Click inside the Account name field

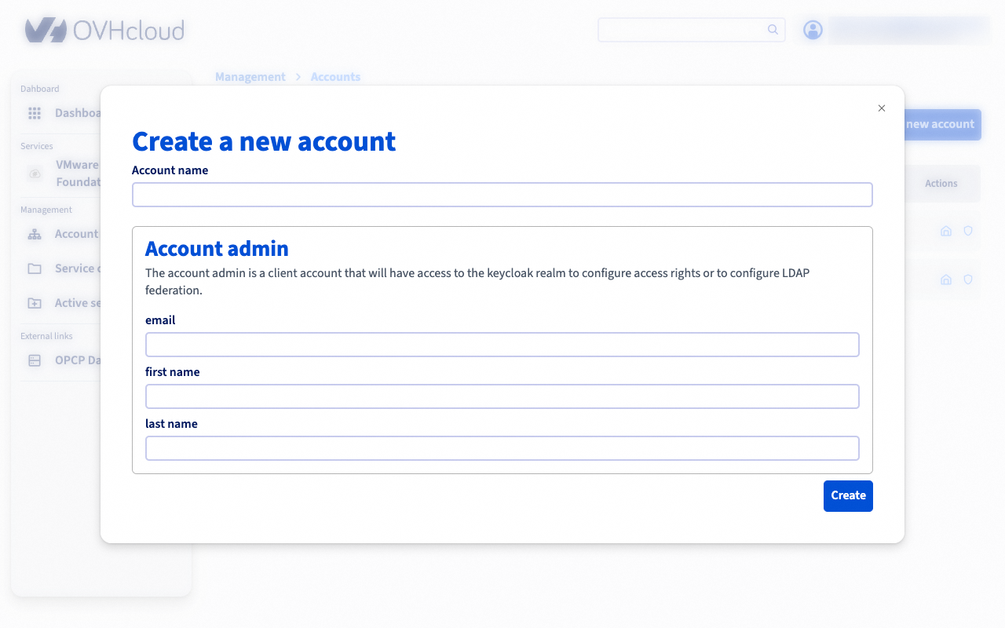coord(502,194)
